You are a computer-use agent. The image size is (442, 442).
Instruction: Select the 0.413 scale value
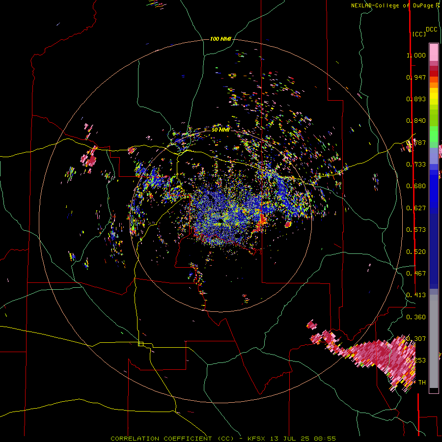(x=416, y=295)
